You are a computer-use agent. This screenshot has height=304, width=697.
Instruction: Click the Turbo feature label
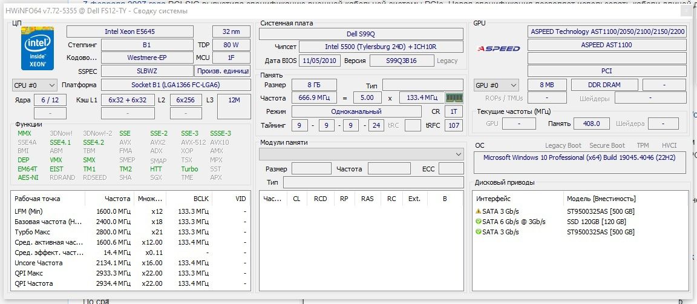click(189, 169)
